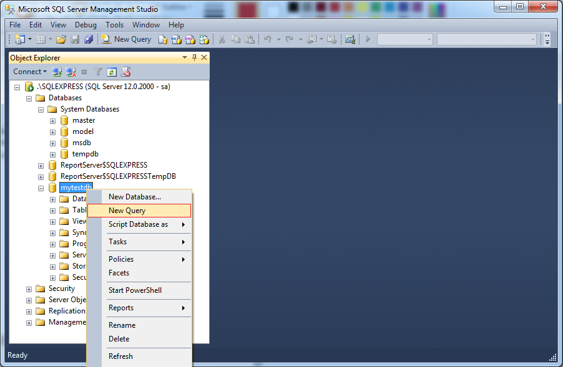Open Script Database as submenu
563x367 pixels.
tap(139, 224)
